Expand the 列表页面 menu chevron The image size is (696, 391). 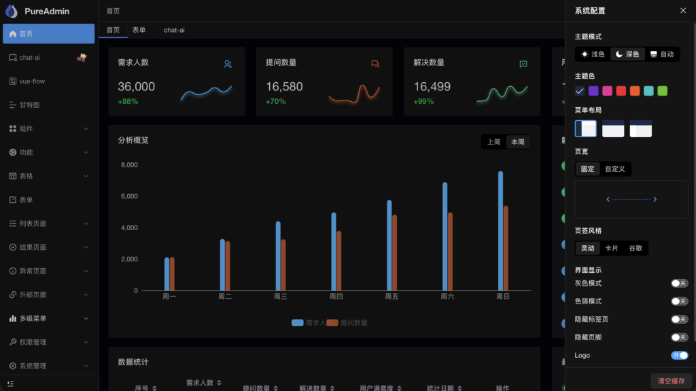tap(86, 223)
